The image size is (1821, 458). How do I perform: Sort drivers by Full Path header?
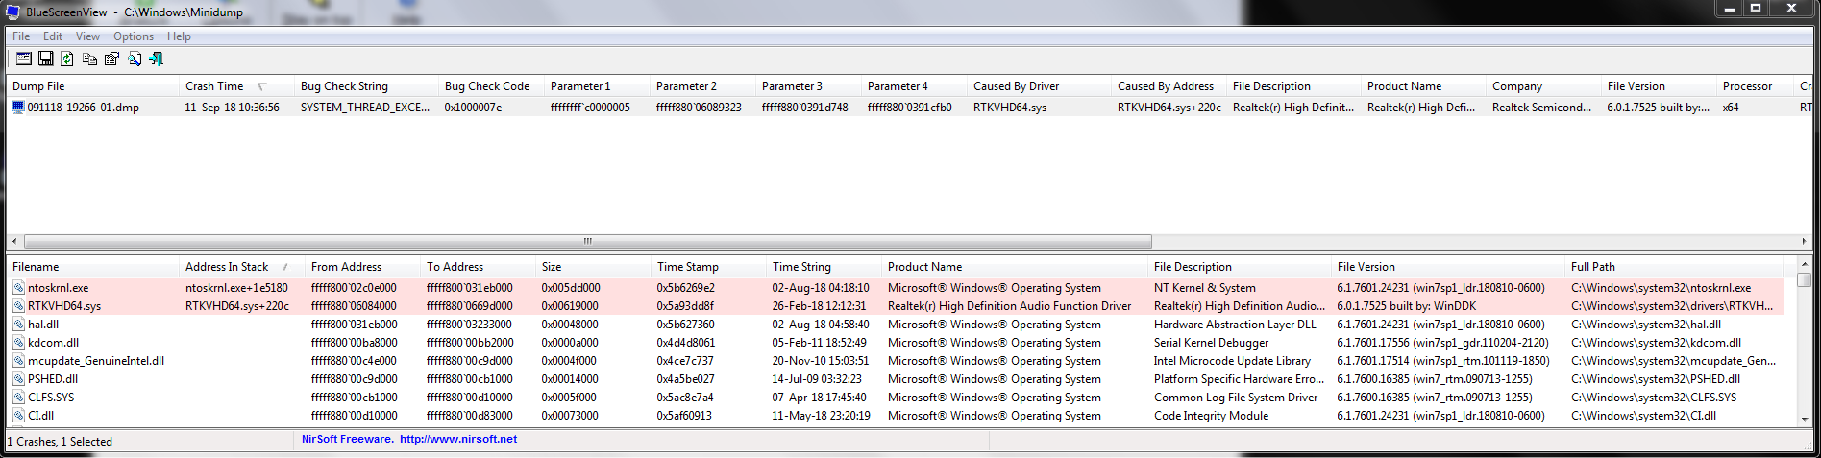1674,267
